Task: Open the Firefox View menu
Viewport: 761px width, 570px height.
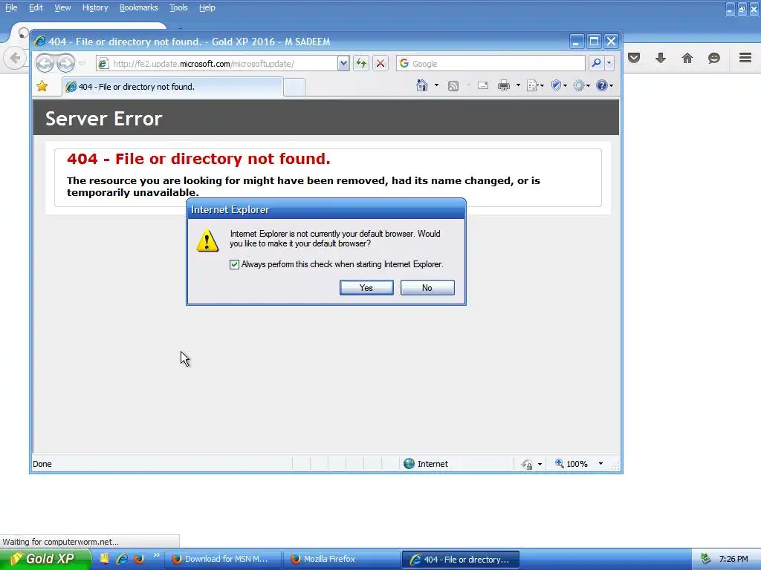Action: coord(62,7)
